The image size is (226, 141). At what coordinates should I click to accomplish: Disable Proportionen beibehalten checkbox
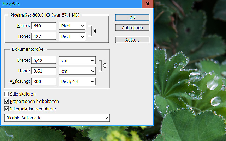[6, 102]
